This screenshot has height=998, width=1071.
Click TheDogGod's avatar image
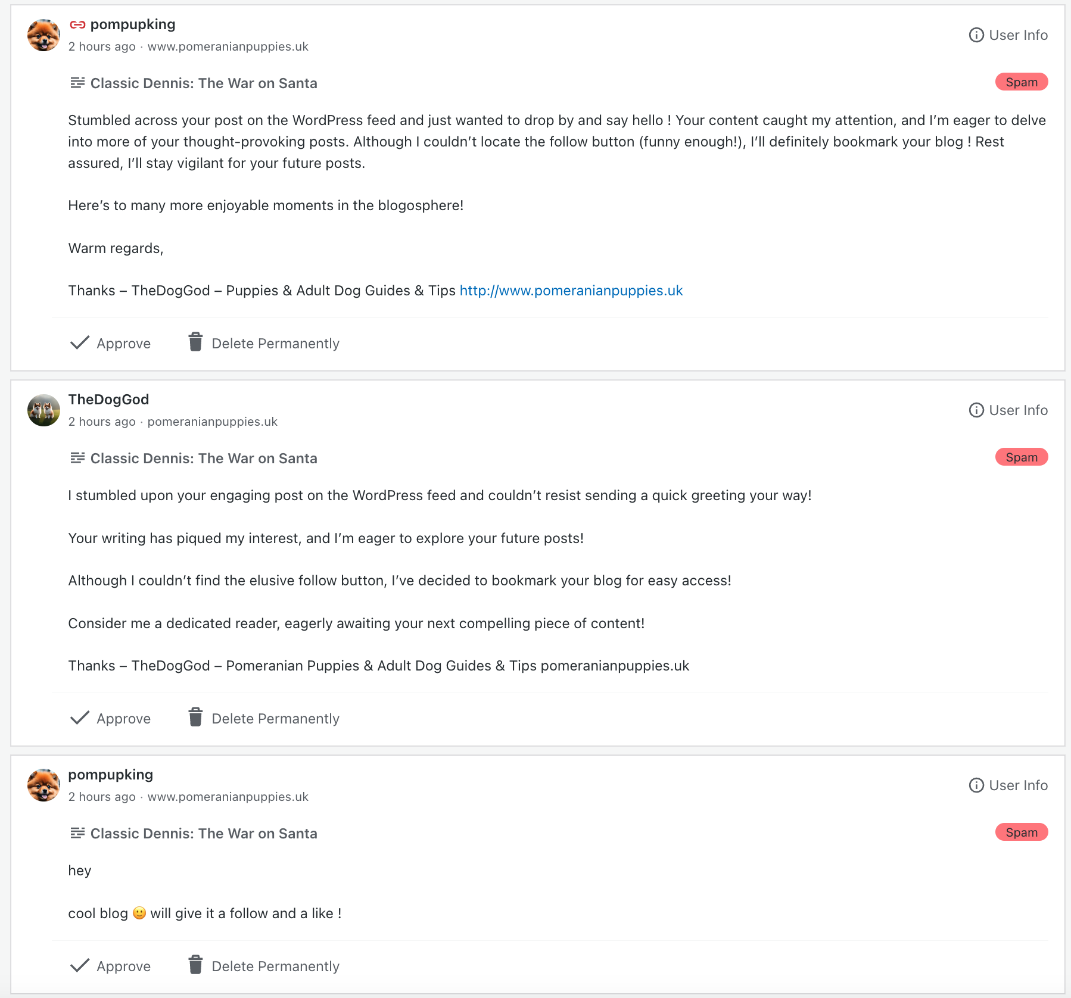coord(43,410)
